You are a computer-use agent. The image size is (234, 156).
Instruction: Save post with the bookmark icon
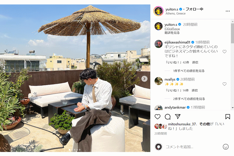pos(227,117)
